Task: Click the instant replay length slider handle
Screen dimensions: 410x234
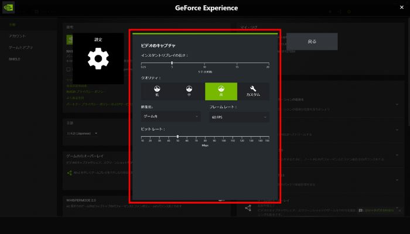Action: 172,63
